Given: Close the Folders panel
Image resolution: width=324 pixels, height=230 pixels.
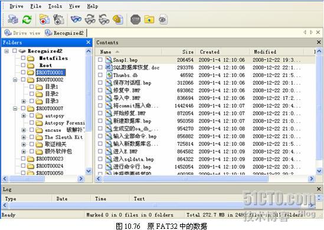Looking at the screenshot, I should pyautogui.click(x=89, y=42).
